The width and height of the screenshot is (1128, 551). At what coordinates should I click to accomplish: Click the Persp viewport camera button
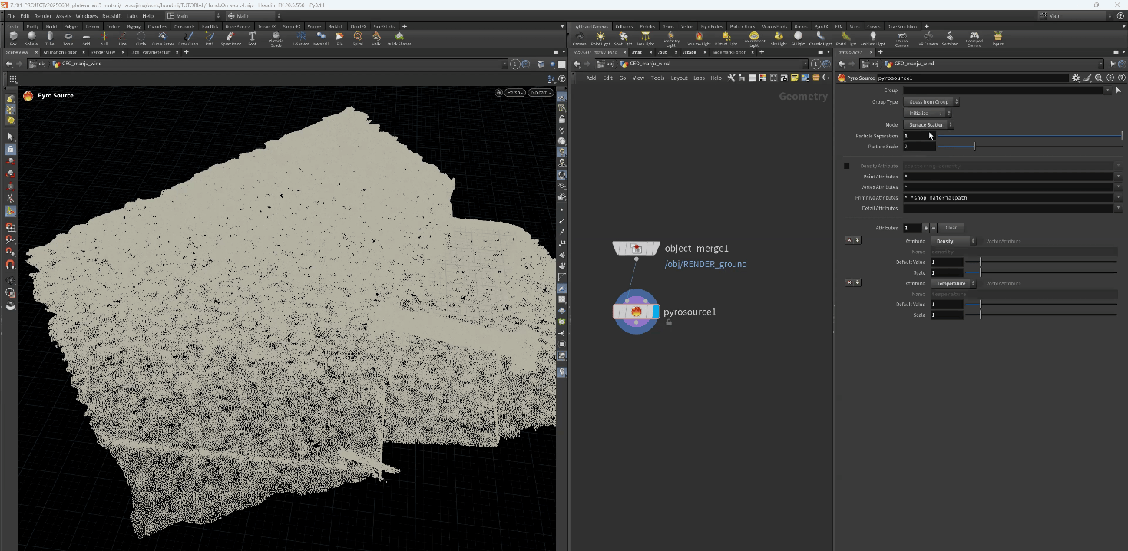click(x=514, y=93)
